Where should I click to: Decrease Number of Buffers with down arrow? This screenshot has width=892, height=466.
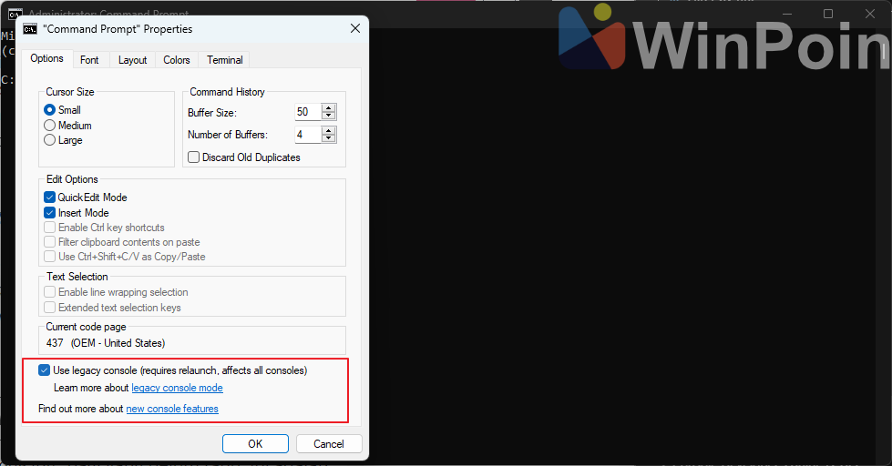coord(329,139)
